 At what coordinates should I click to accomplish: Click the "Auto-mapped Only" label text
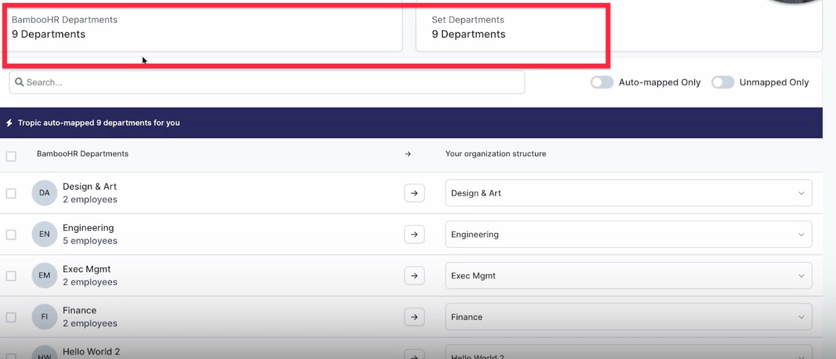(659, 82)
